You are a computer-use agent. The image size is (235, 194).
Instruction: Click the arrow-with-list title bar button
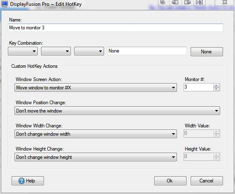click(x=199, y=2)
